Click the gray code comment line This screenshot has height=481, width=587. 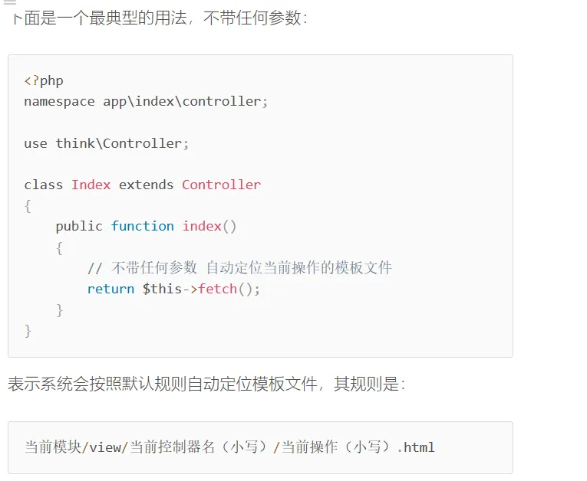pyautogui.click(x=239, y=268)
